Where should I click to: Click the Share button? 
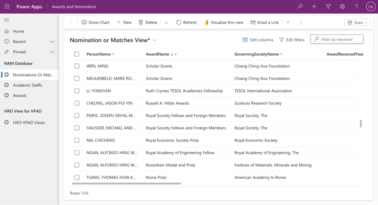[357, 23]
